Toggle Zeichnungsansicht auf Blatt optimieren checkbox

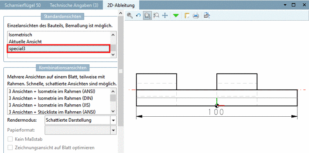tap(10, 148)
